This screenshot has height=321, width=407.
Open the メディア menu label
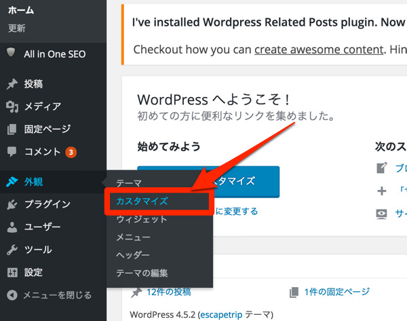click(43, 107)
